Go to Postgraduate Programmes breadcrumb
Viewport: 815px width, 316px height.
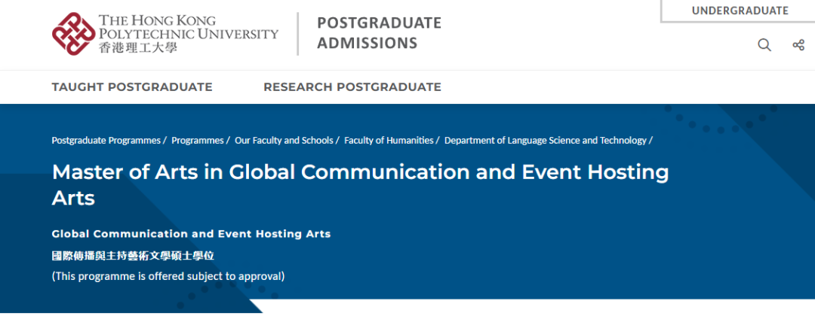106,140
